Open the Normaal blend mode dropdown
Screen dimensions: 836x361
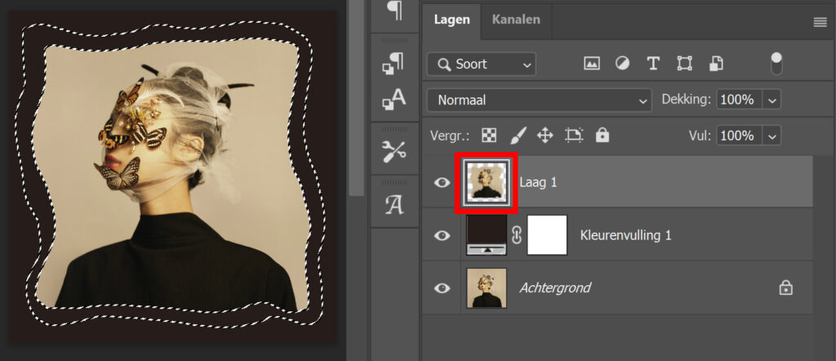click(539, 100)
